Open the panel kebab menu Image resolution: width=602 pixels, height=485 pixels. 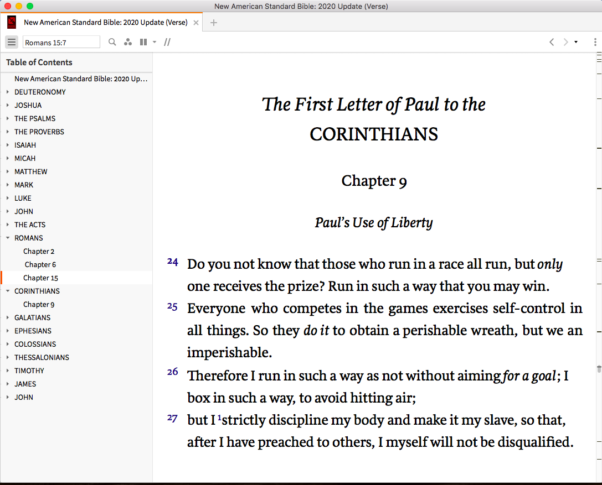pos(595,42)
